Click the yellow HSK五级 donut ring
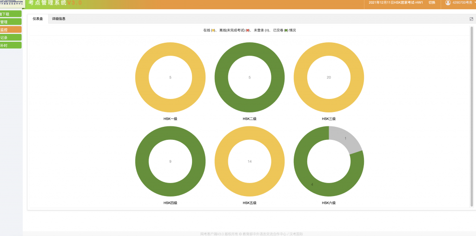Viewport: 476px width, 236px height. coord(221,161)
